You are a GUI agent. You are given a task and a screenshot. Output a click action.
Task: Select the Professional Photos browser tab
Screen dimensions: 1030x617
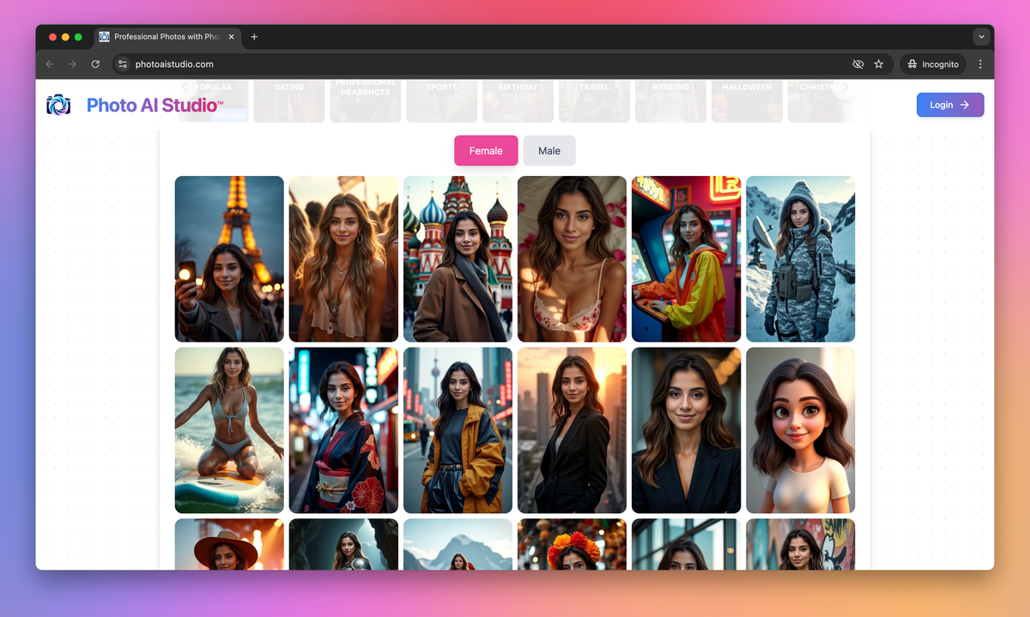pyautogui.click(x=167, y=37)
